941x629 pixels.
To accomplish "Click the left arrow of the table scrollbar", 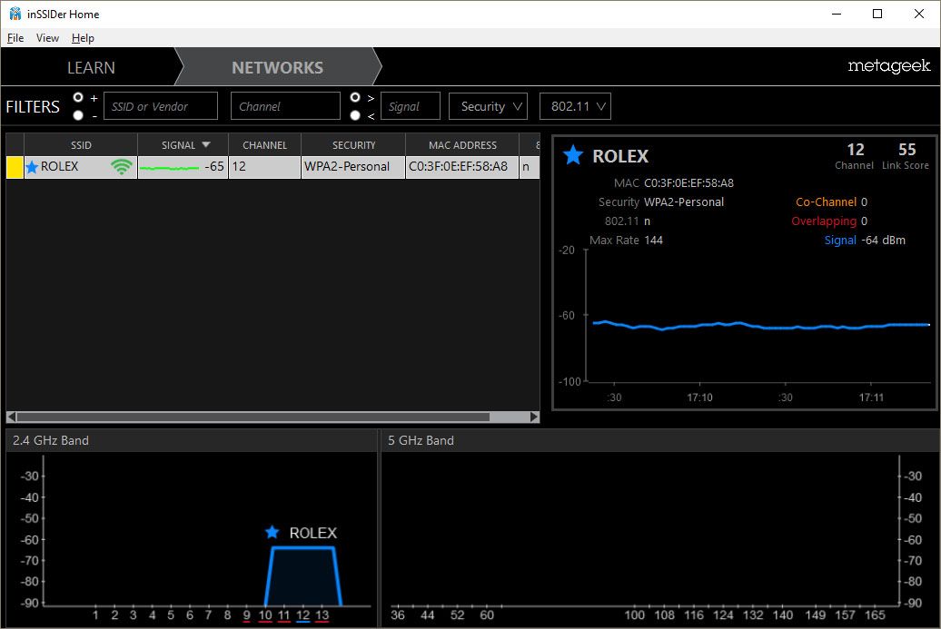I will click(x=11, y=417).
